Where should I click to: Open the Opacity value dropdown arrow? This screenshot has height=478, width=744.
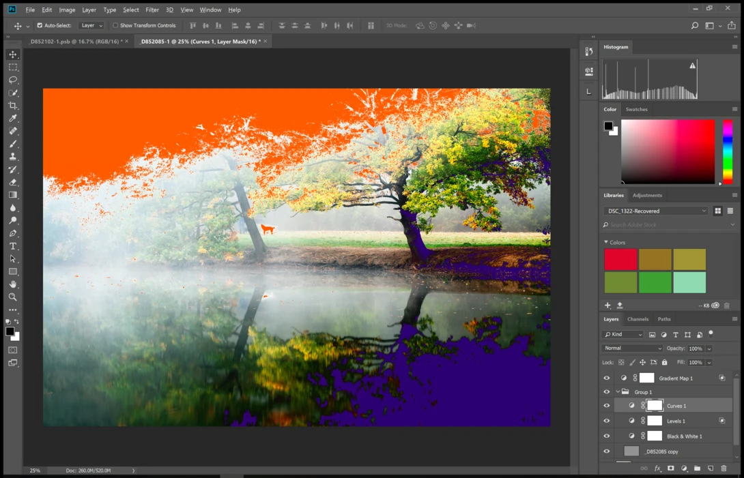(709, 348)
